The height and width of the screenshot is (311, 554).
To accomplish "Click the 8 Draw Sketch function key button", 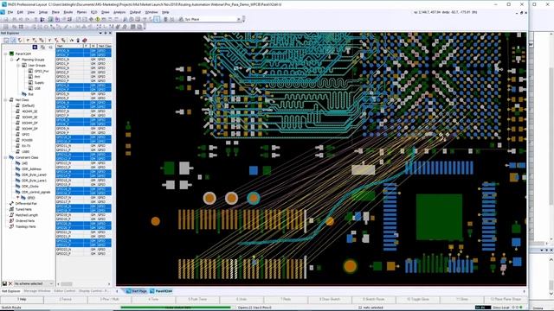I will pos(330,300).
